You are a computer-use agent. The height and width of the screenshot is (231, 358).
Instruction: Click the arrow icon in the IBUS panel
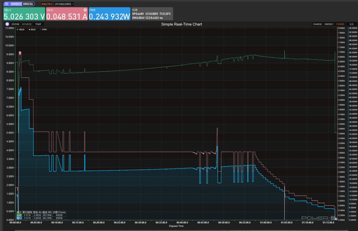tap(85, 10)
